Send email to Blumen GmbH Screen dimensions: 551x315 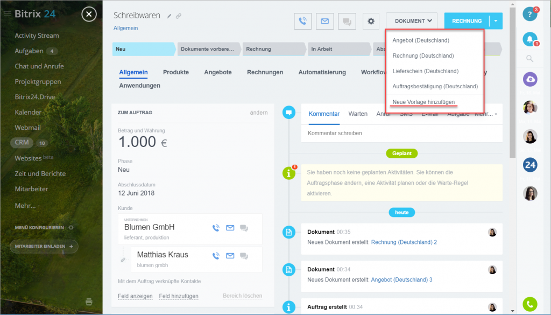click(230, 228)
